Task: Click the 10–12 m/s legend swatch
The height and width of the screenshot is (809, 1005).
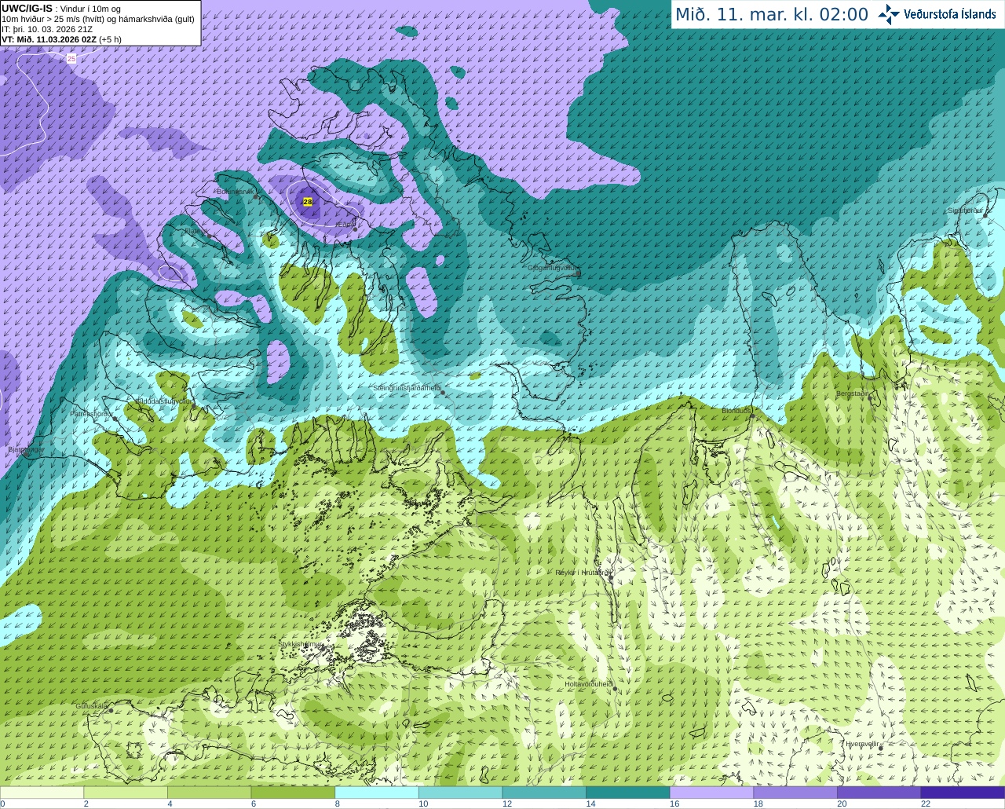Action: point(460,793)
